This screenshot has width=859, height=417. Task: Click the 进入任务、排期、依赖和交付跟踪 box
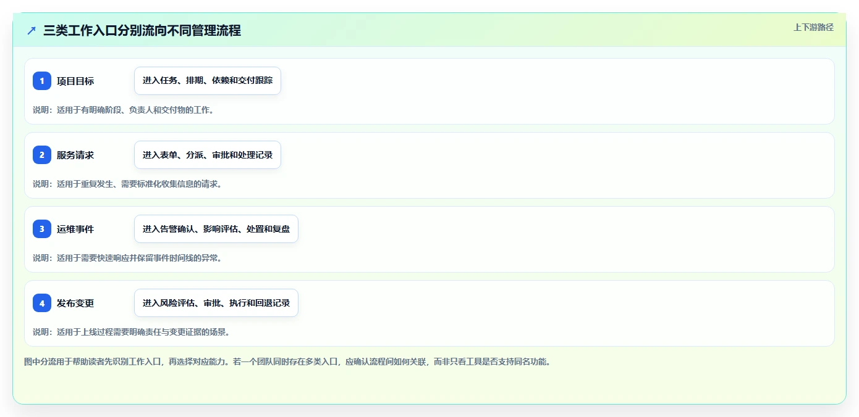pos(208,81)
